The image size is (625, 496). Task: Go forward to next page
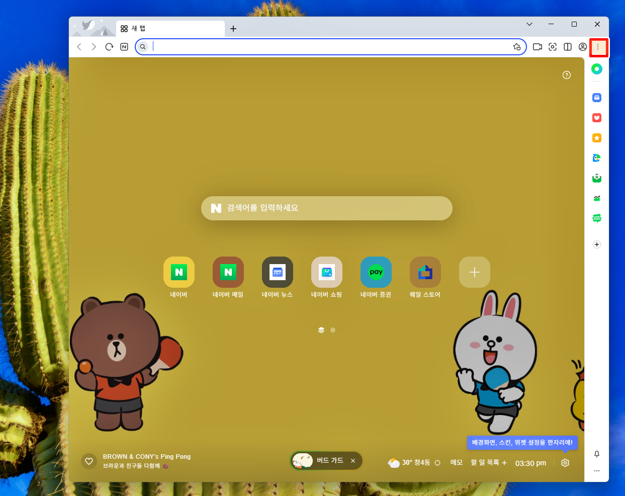[x=94, y=47]
